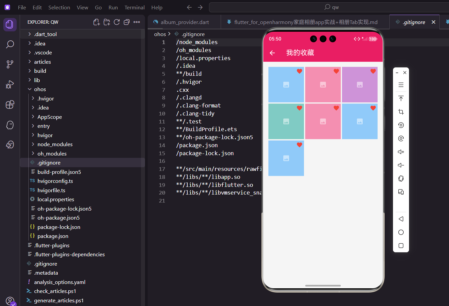Image resolution: width=449 pixels, height=306 pixels.
Task: Create a new file in Explorer
Action: pos(96,22)
